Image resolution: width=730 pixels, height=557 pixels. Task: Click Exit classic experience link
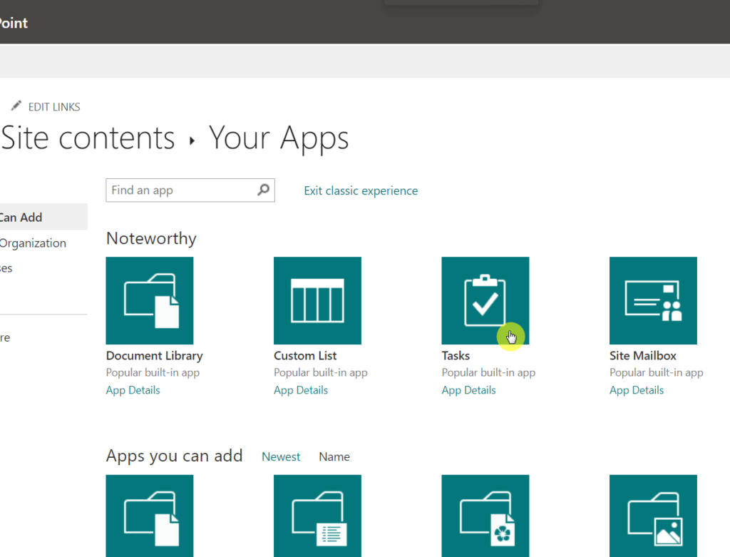361,191
